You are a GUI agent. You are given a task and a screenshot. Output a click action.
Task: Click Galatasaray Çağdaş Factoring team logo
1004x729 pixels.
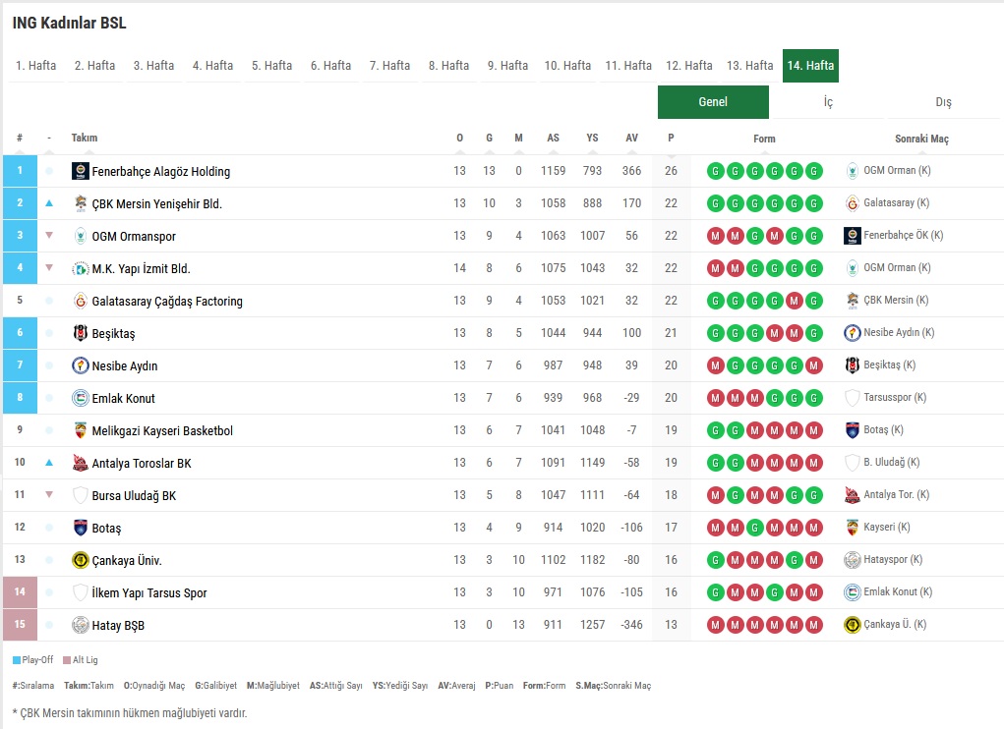click(x=80, y=301)
